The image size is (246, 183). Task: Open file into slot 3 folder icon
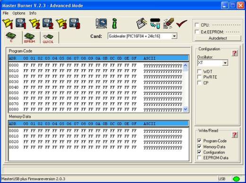pos(61,24)
